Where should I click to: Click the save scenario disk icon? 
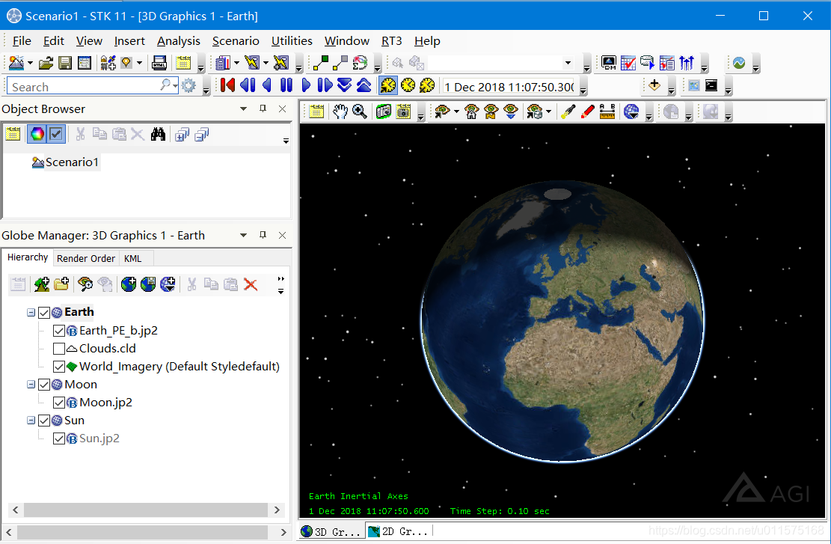(65, 63)
